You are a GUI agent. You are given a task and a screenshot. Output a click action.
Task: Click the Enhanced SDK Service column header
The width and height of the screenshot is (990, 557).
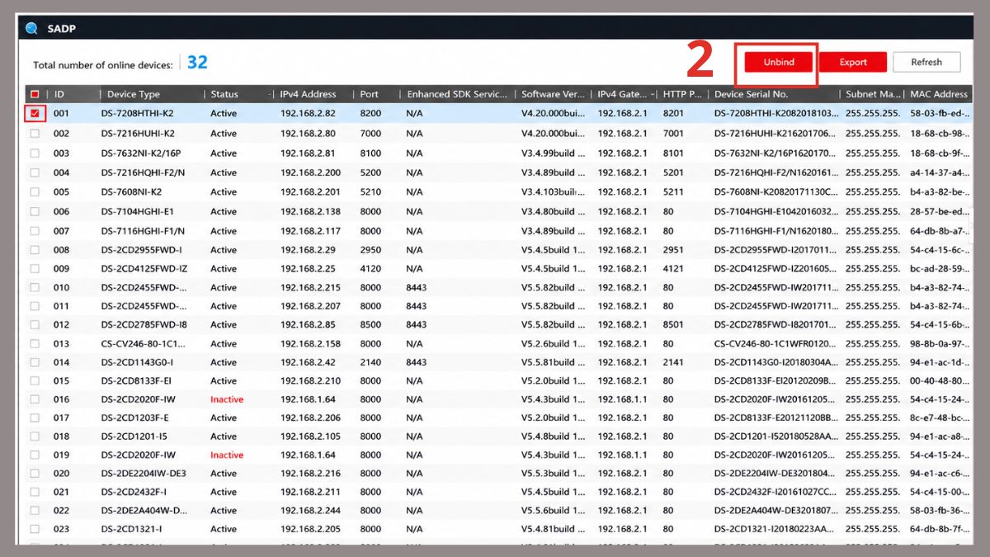point(457,94)
